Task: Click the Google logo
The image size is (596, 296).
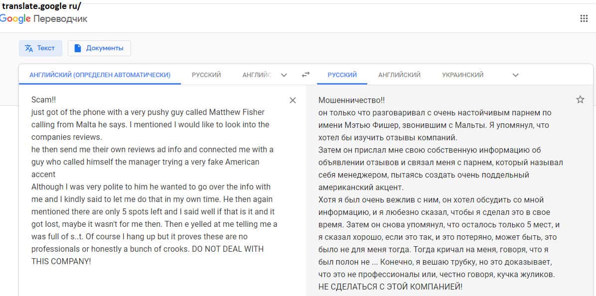Action: coord(15,19)
